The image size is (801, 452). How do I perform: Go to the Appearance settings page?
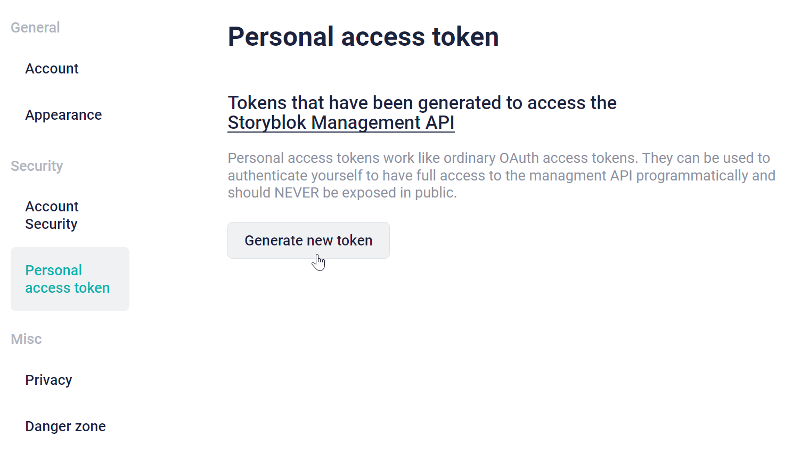(63, 115)
